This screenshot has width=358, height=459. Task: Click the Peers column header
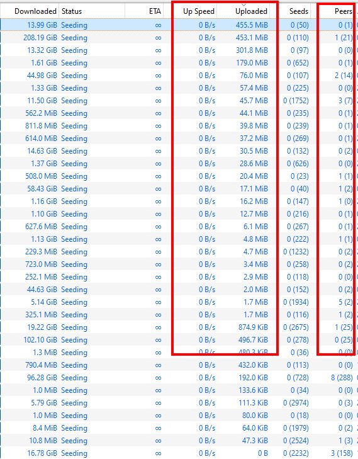pyautogui.click(x=344, y=11)
